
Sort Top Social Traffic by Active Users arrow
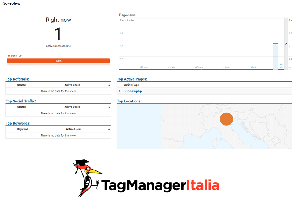[x=109, y=107]
